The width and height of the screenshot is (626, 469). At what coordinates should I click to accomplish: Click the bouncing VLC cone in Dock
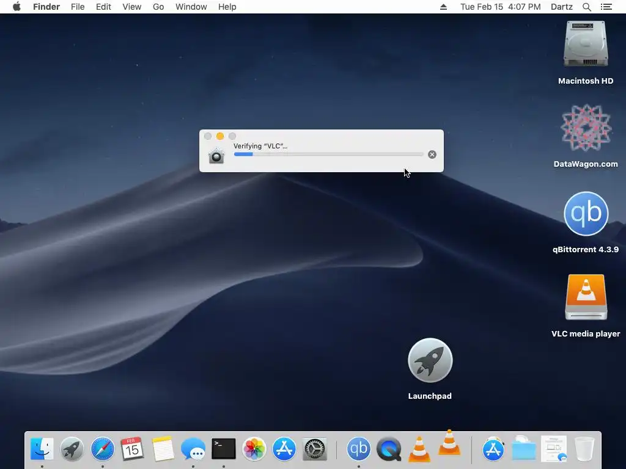tap(449, 443)
